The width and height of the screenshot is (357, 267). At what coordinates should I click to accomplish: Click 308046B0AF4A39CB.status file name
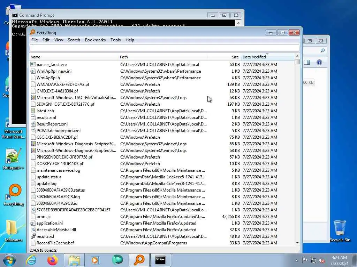[61, 190]
